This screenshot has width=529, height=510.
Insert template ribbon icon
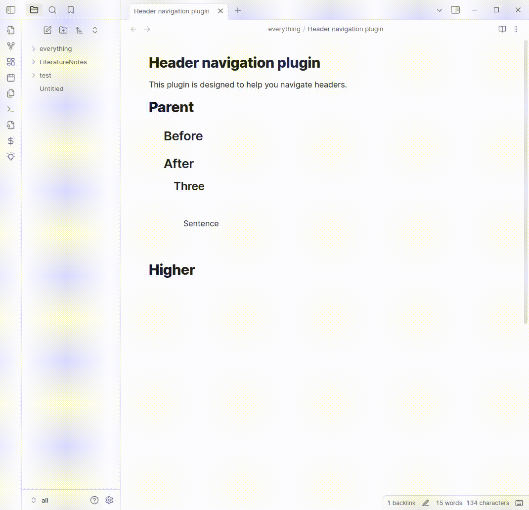pyautogui.click(x=11, y=93)
